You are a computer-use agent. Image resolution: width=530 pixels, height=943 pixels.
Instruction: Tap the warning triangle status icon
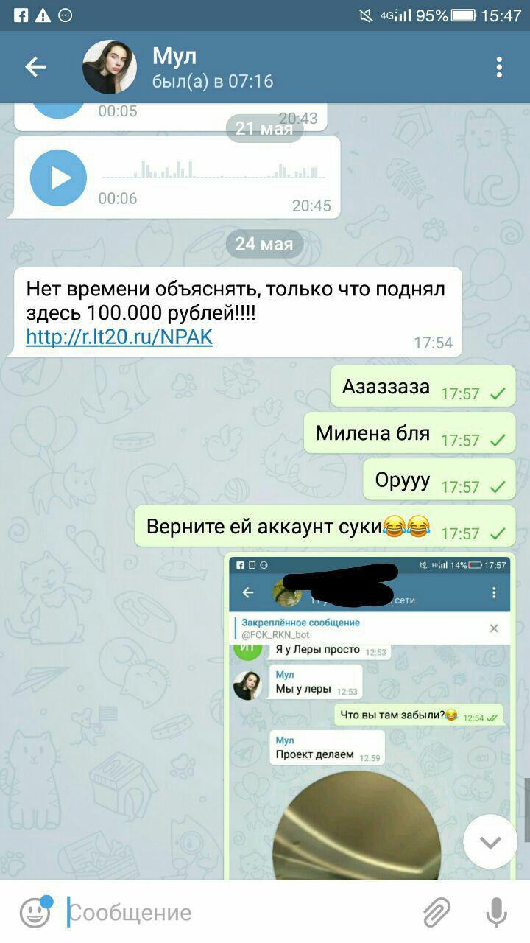click(43, 15)
